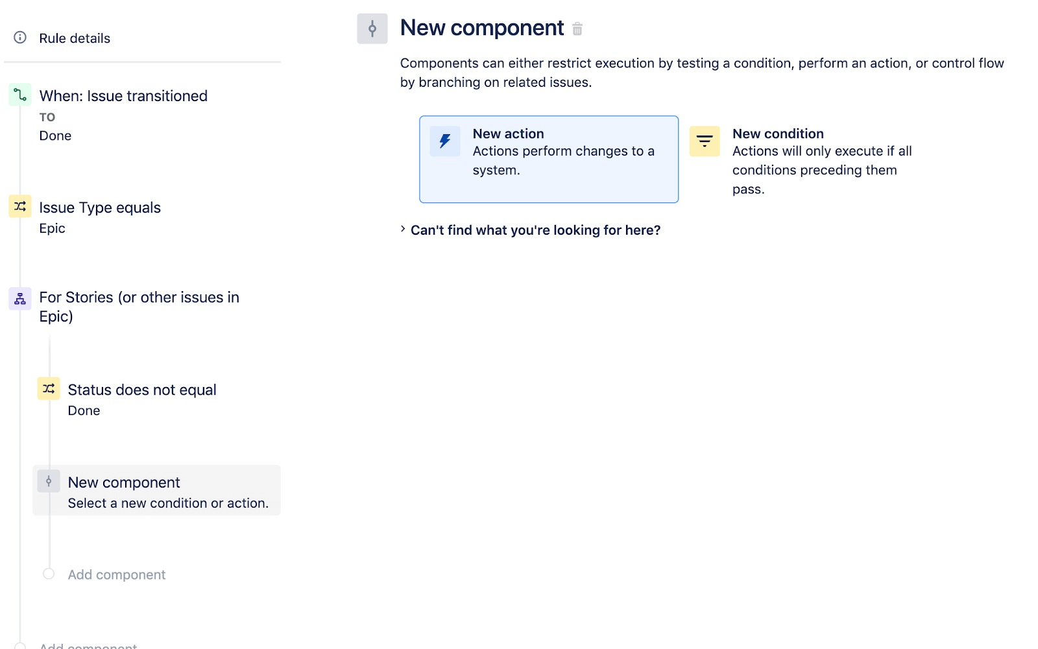Click the green Issue transitioned trigger icon
The image size is (1038, 649).
[x=19, y=95]
